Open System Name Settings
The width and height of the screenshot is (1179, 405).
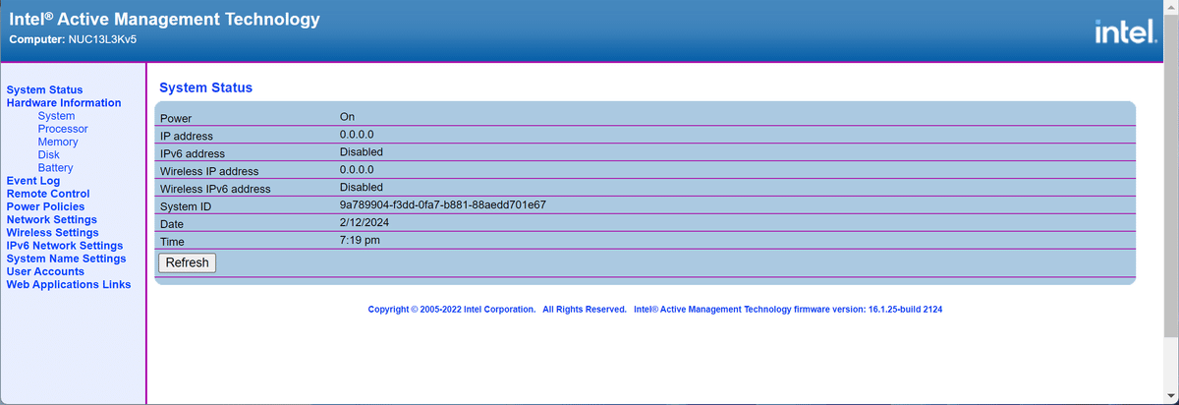(x=67, y=258)
